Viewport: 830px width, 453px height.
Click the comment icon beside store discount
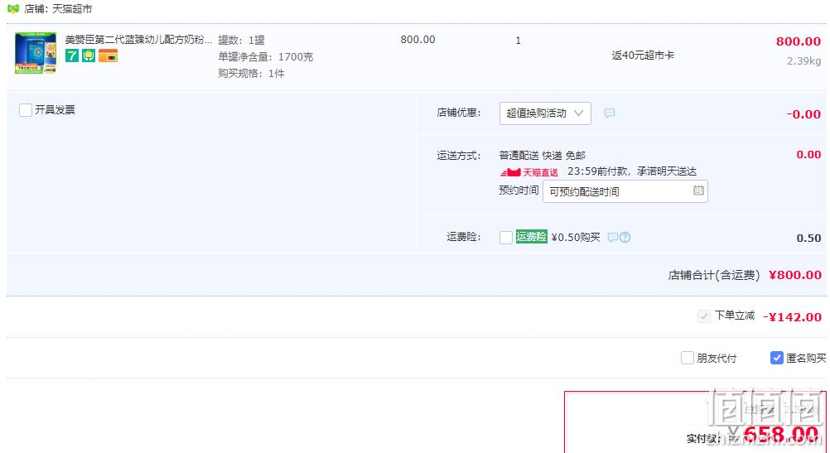click(610, 113)
